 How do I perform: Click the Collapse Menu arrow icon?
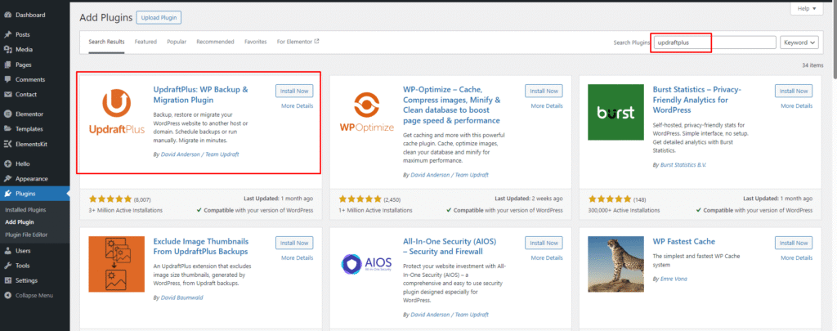(8, 295)
